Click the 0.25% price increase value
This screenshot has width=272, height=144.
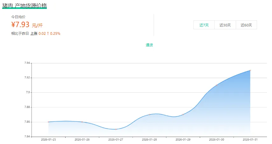tap(55, 33)
